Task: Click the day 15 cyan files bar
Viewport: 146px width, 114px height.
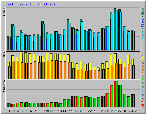Action: (69, 36)
